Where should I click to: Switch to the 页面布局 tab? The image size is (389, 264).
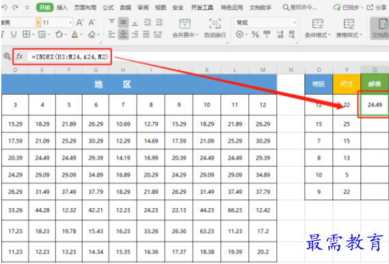pos(85,8)
